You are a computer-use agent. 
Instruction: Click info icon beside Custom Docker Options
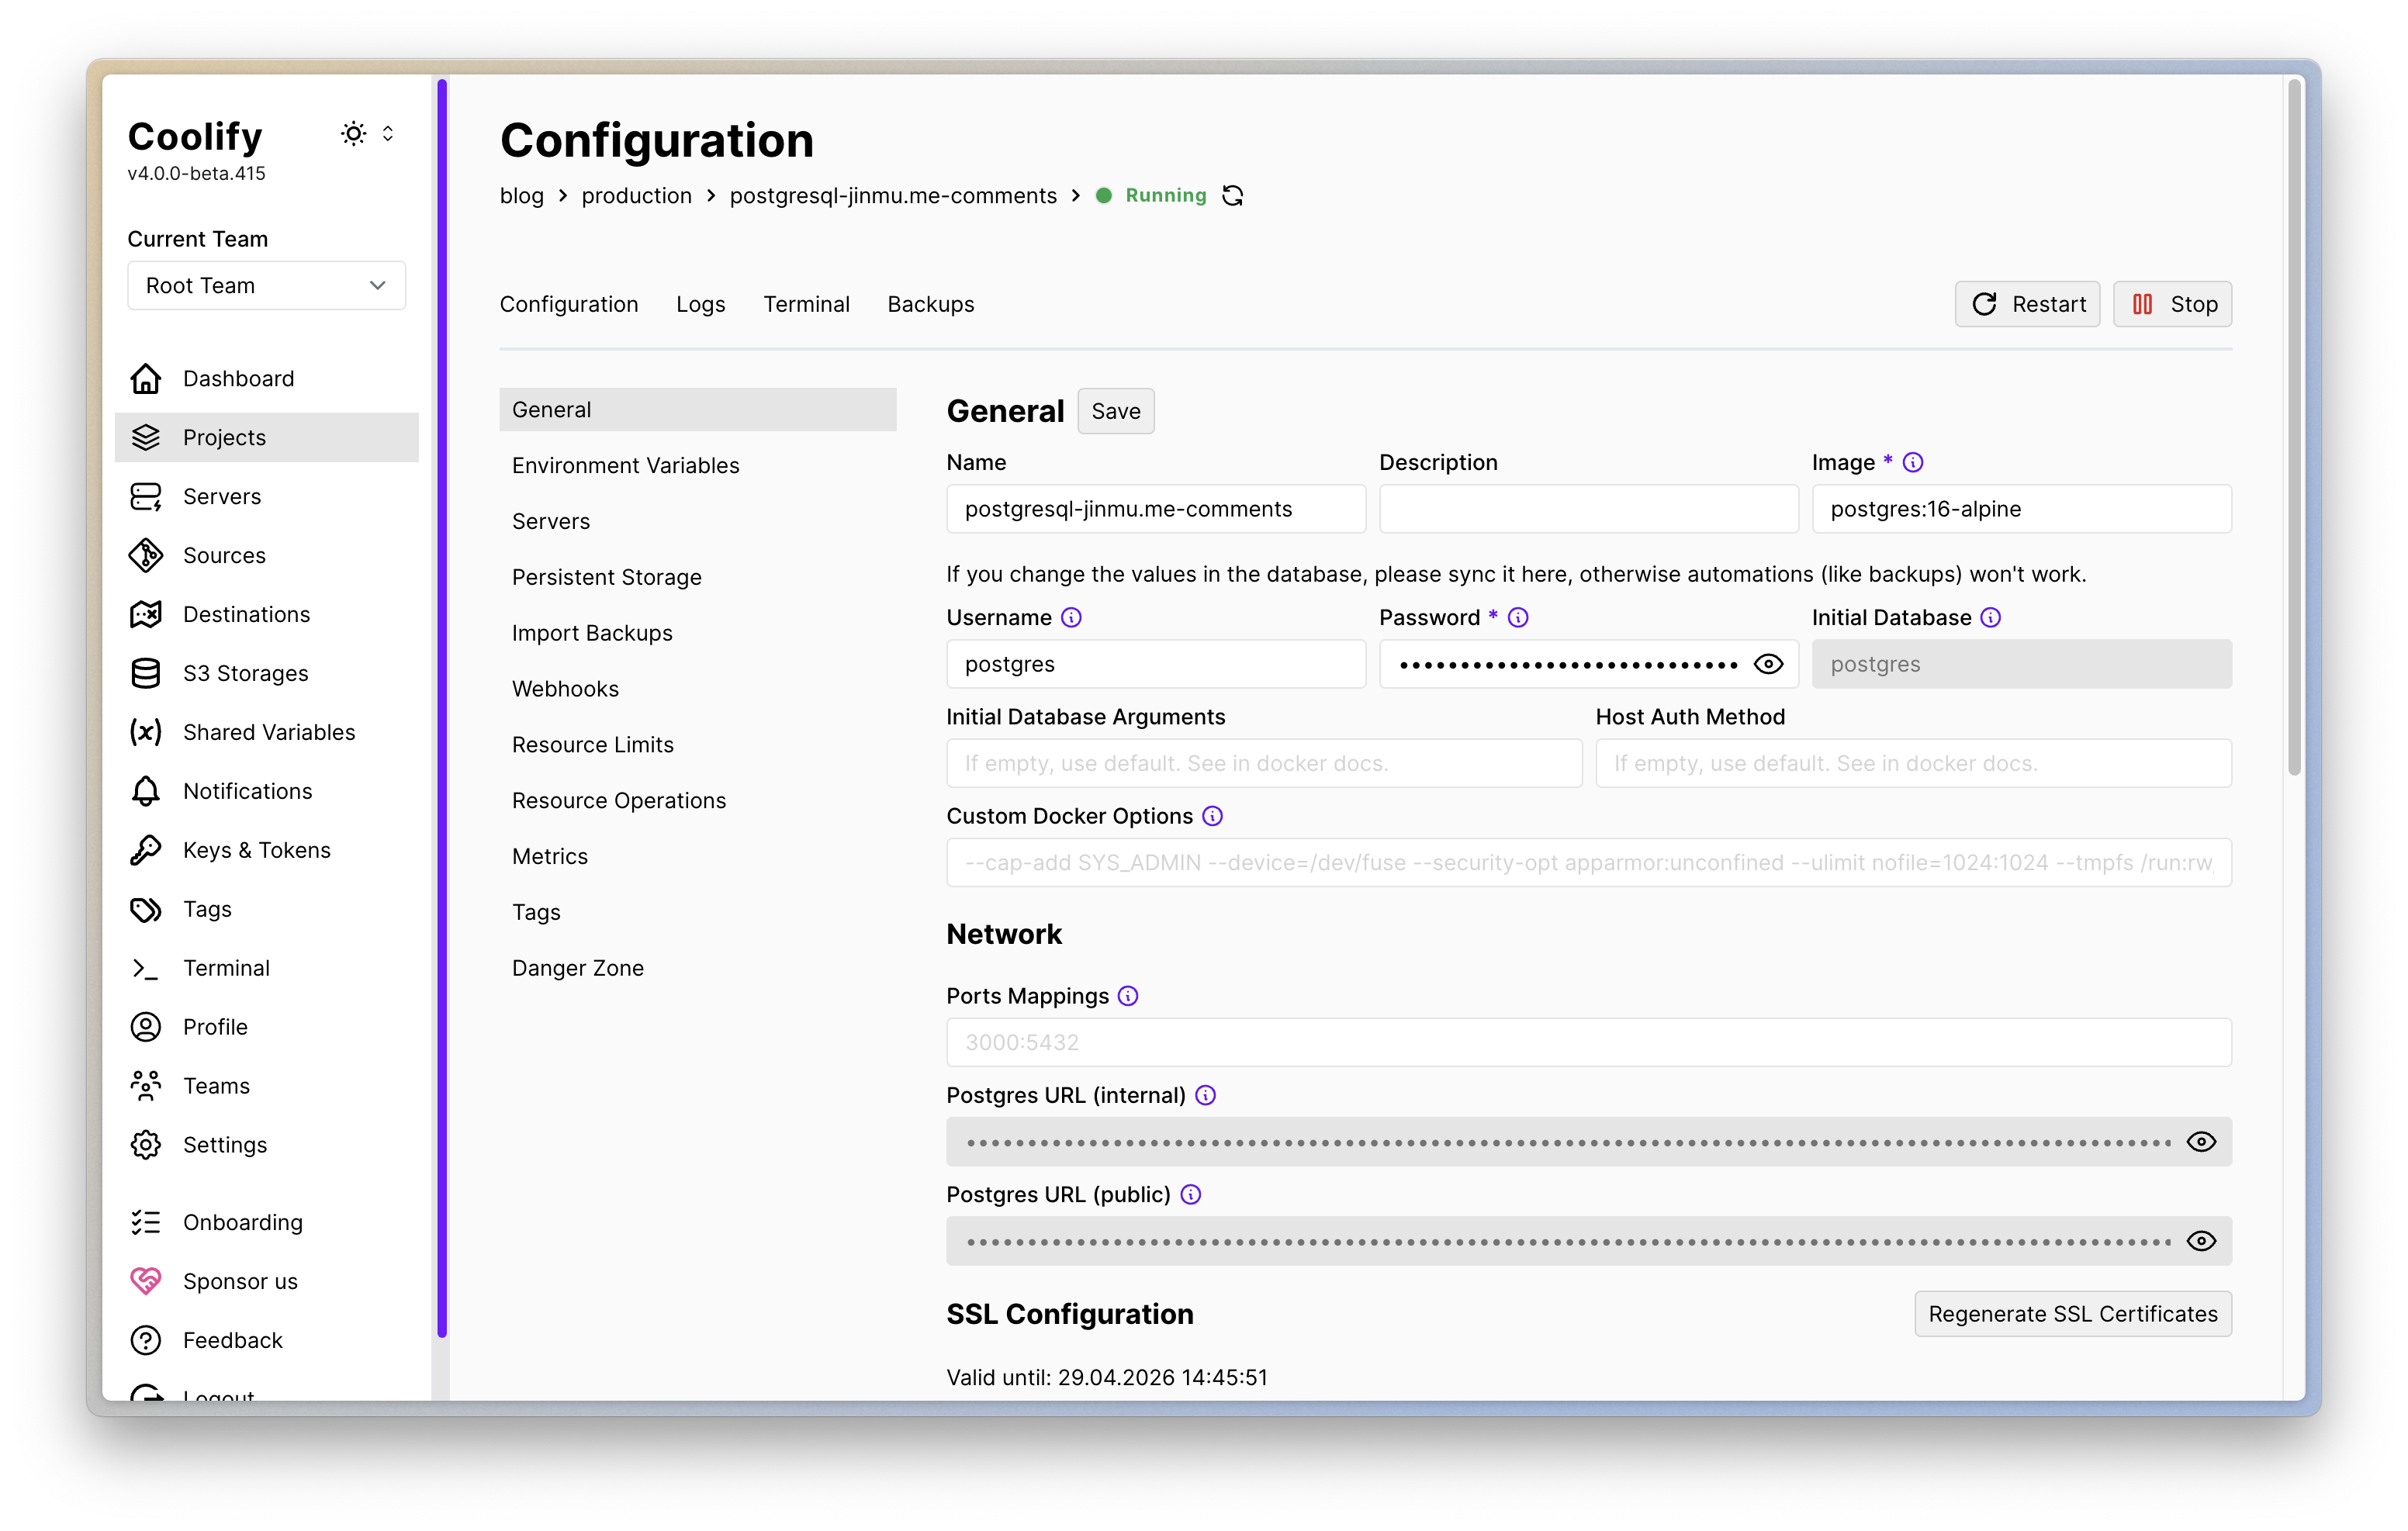(x=1212, y=816)
